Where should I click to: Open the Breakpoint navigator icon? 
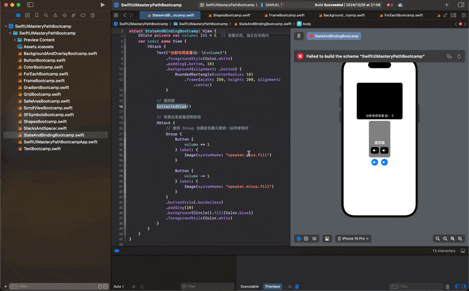[83, 15]
